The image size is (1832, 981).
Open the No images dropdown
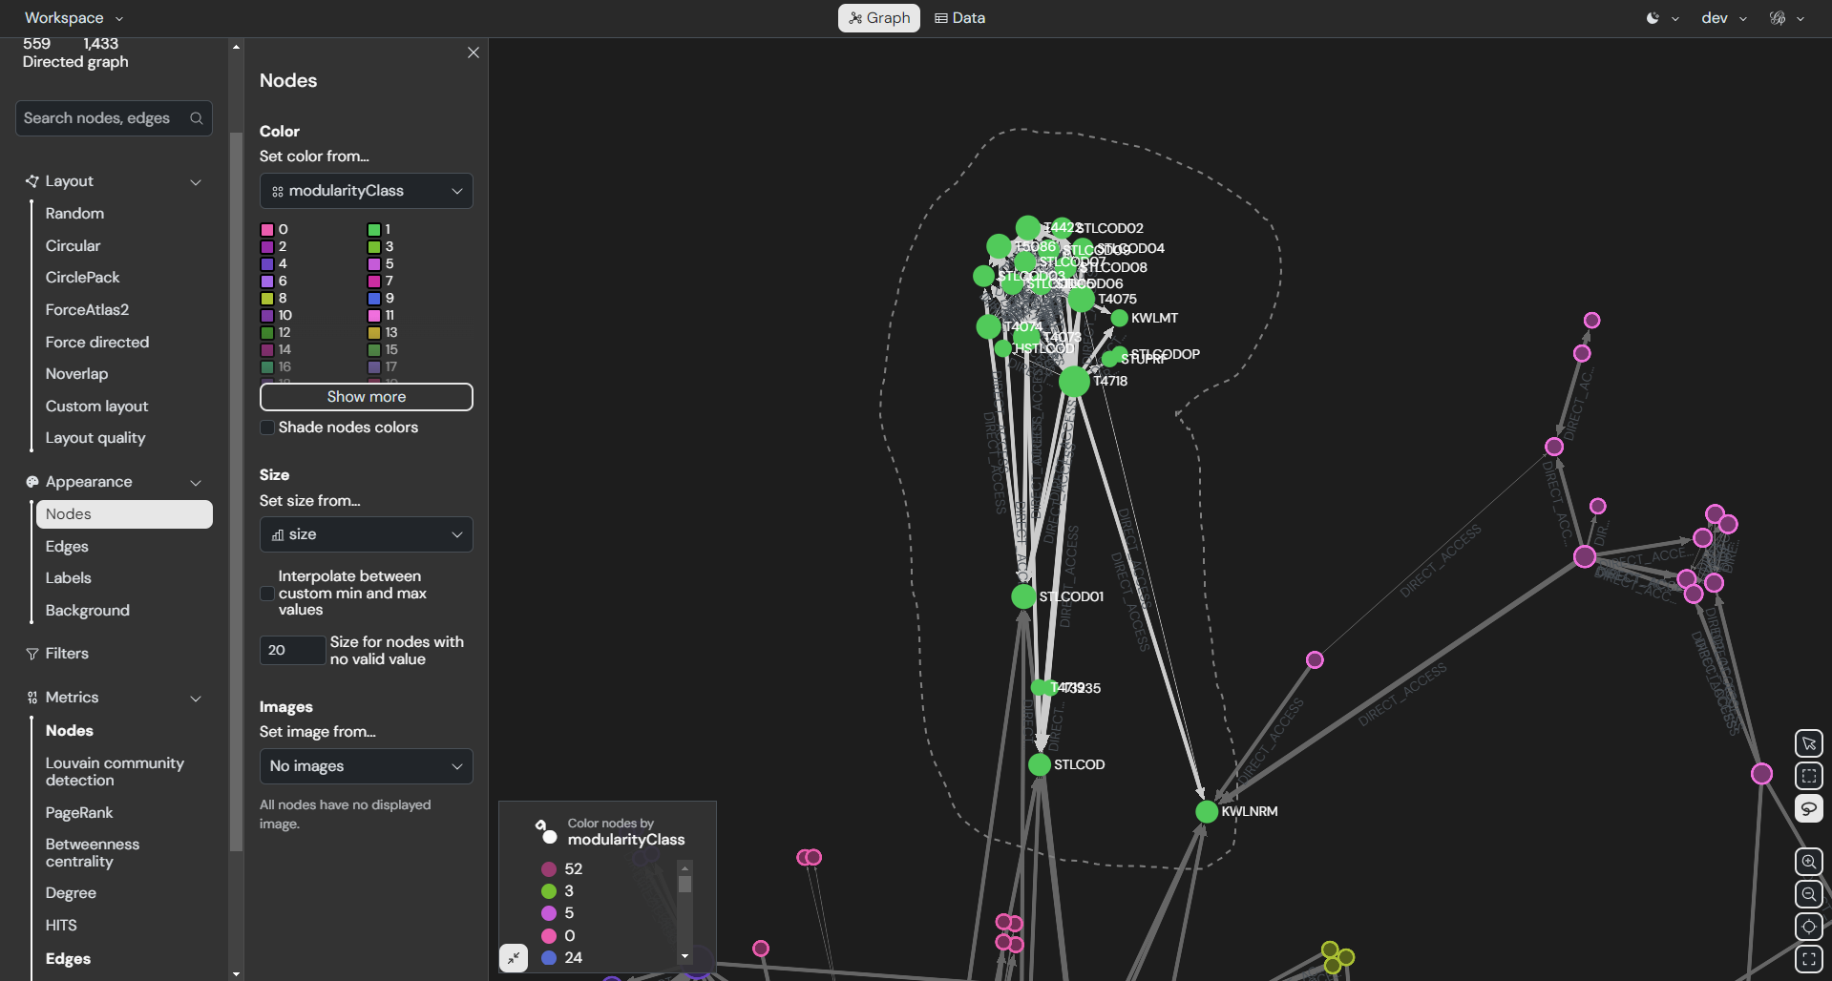tap(367, 766)
